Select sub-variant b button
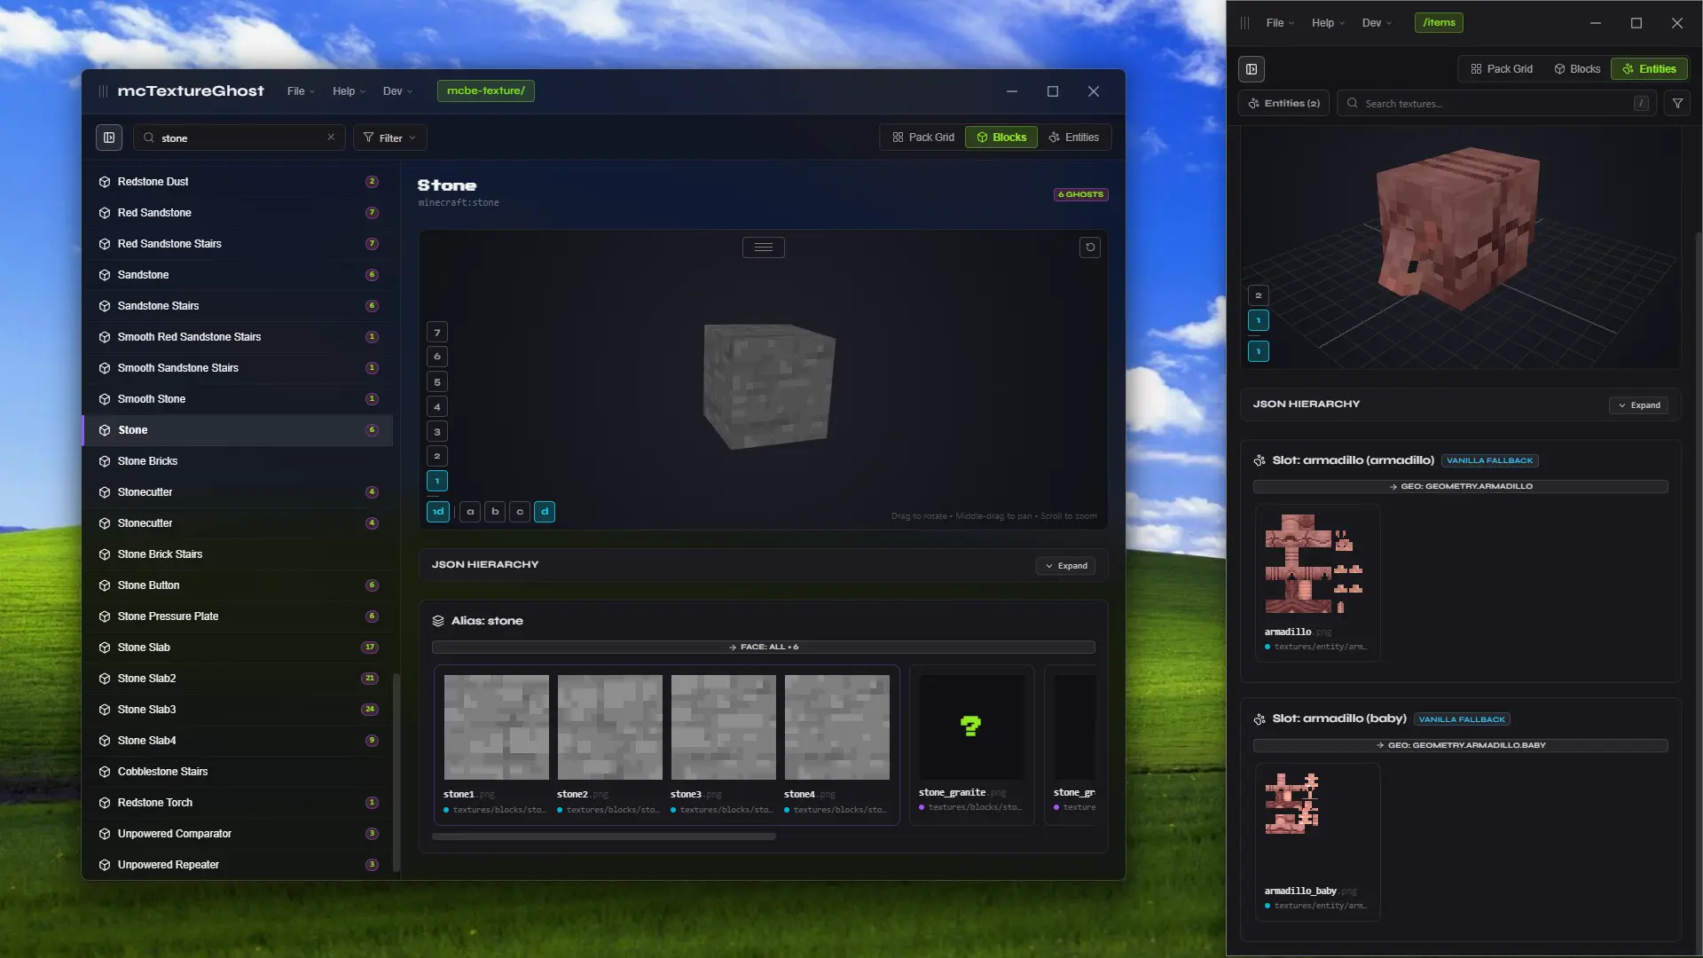Image resolution: width=1703 pixels, height=958 pixels. point(495,512)
